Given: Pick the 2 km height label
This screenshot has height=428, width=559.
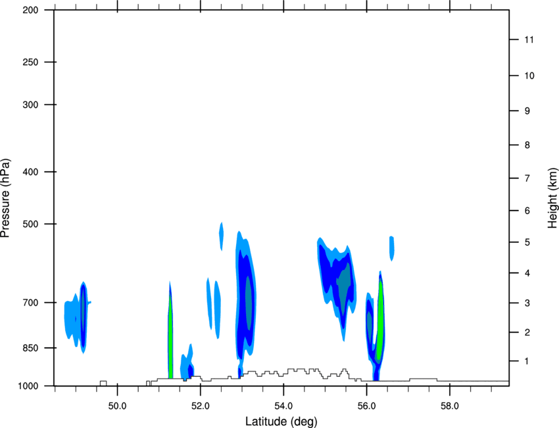Looking at the screenshot, I should click(x=527, y=333).
